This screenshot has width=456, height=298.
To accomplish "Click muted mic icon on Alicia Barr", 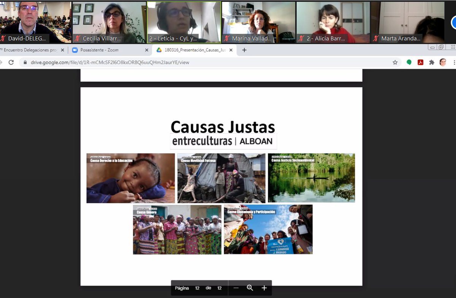I will 301,39.
